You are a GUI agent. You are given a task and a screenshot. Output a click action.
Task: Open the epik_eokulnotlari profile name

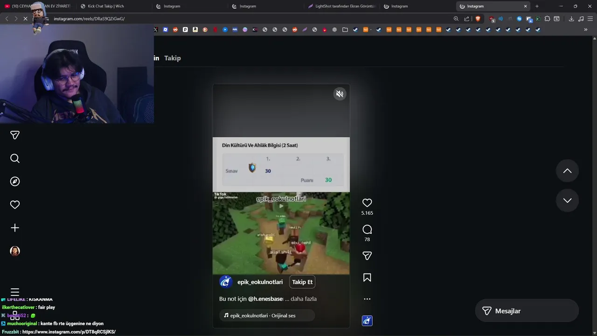pyautogui.click(x=260, y=282)
